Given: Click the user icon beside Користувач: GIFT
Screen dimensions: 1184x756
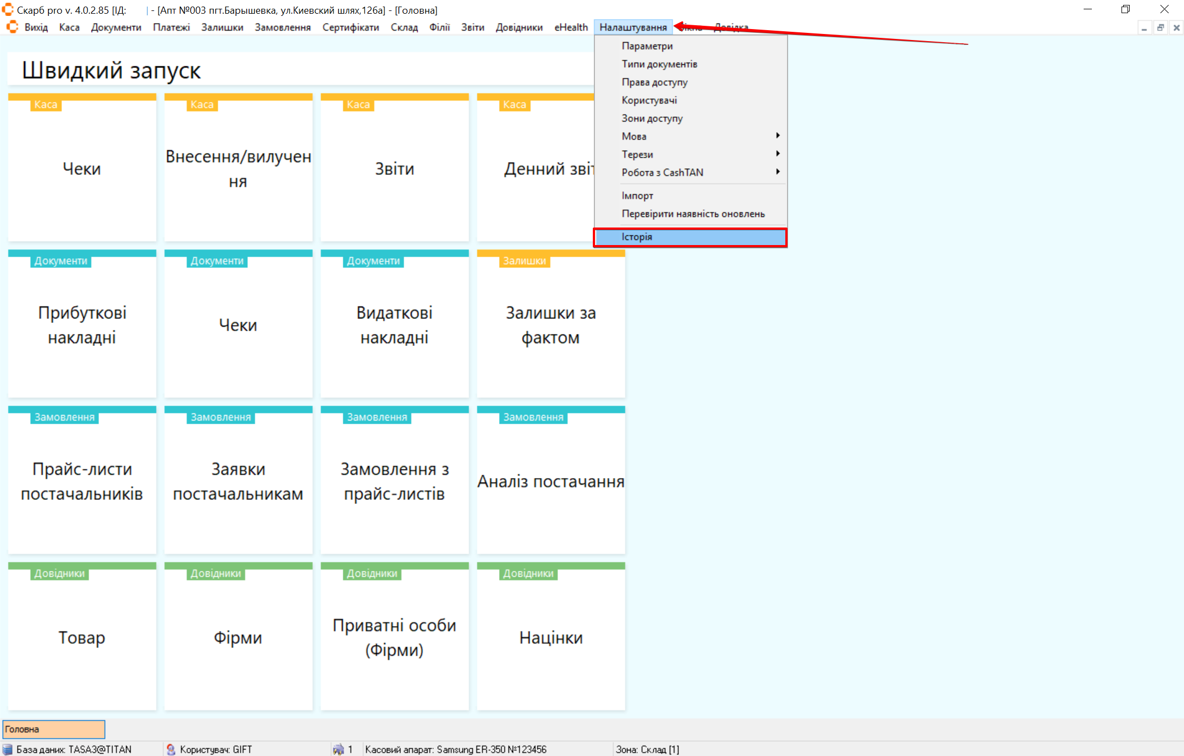Looking at the screenshot, I should tap(171, 749).
